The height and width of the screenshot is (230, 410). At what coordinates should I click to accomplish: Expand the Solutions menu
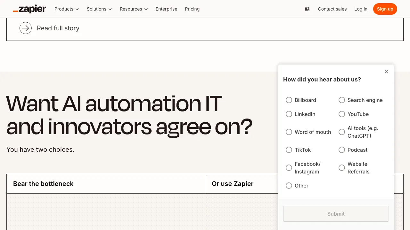[99, 9]
